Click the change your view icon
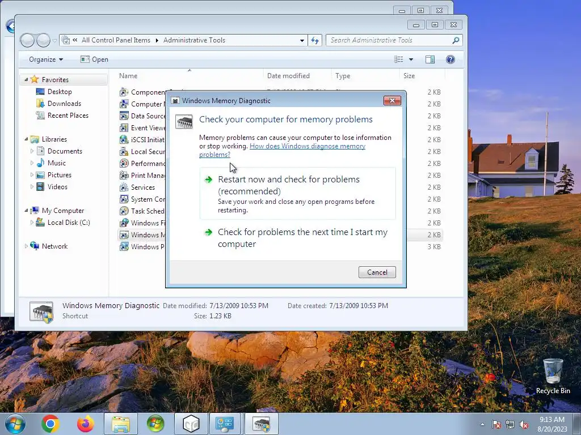 coord(399,59)
